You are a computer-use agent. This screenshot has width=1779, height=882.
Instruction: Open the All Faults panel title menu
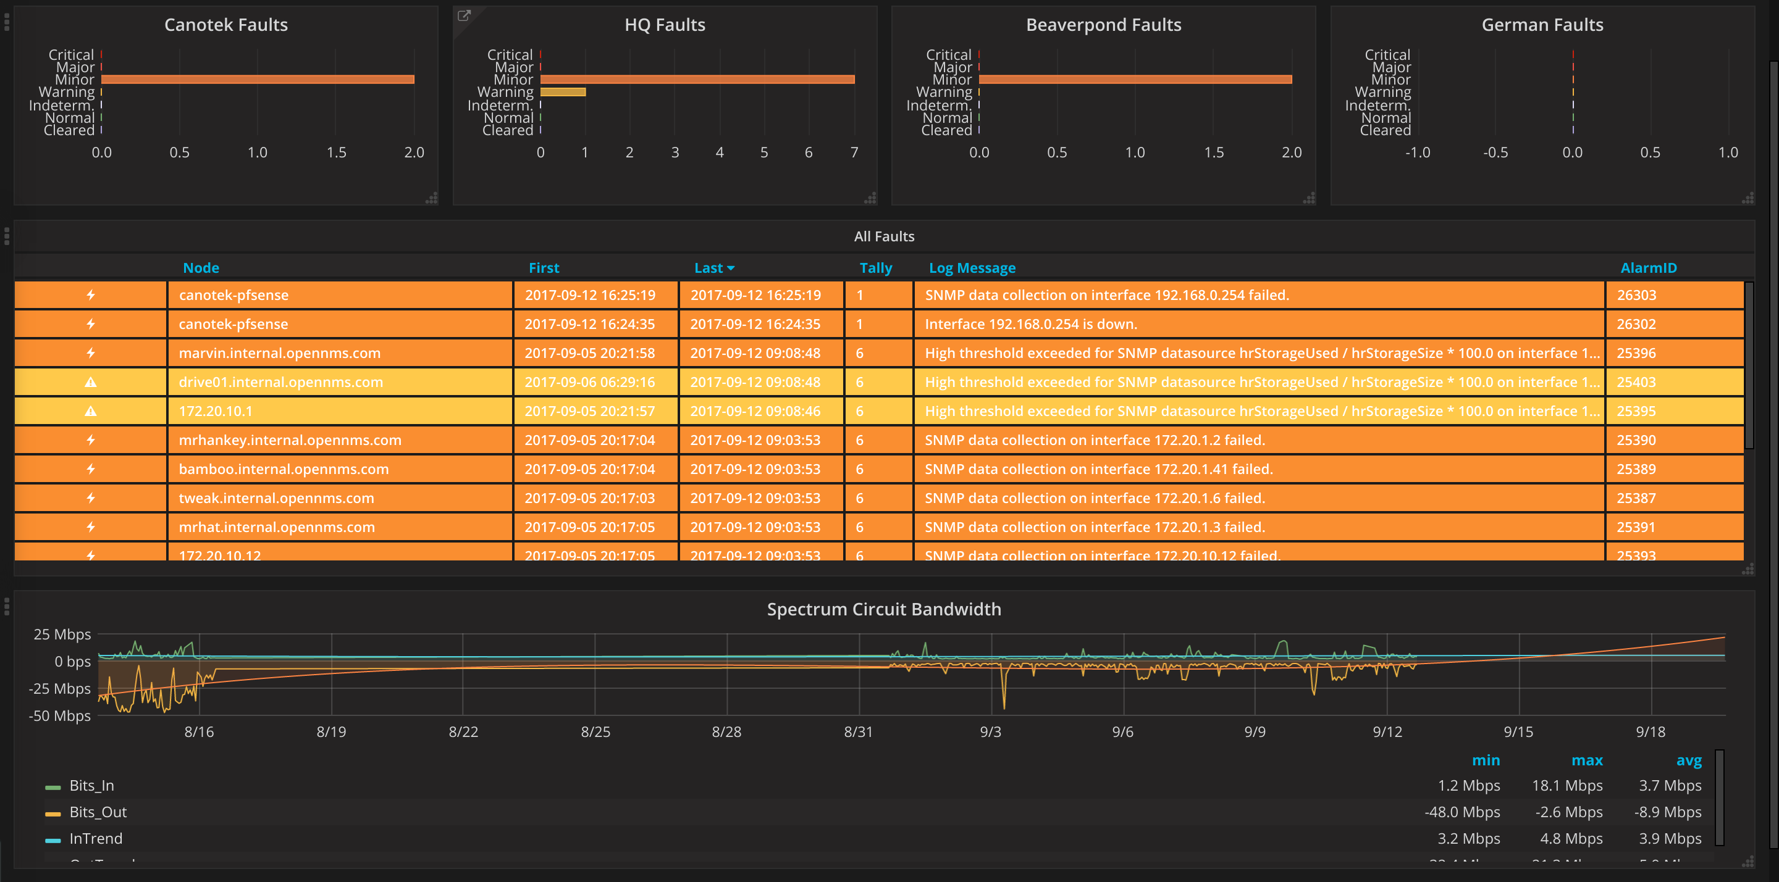(884, 236)
